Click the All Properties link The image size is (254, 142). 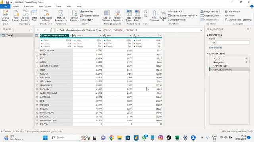(216, 47)
